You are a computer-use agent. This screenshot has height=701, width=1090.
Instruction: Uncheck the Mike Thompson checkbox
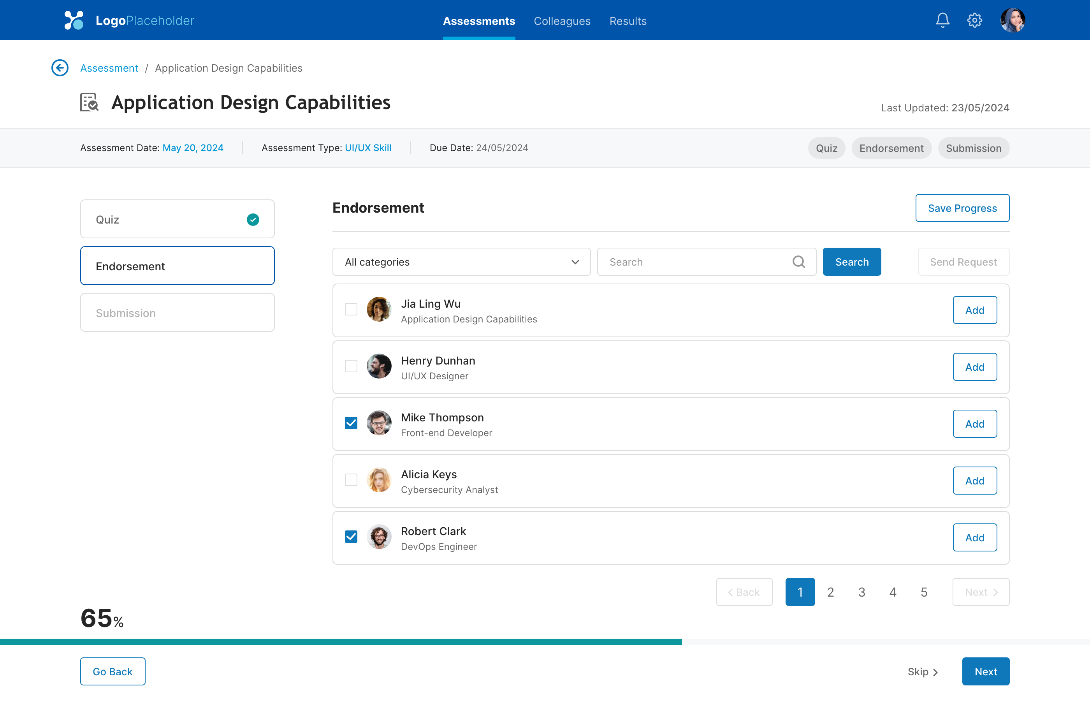click(351, 423)
